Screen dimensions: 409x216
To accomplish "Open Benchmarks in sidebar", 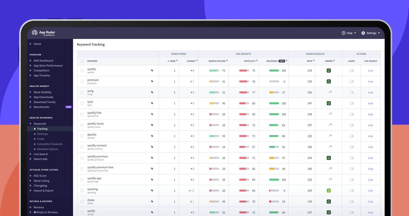I will point(41,107).
